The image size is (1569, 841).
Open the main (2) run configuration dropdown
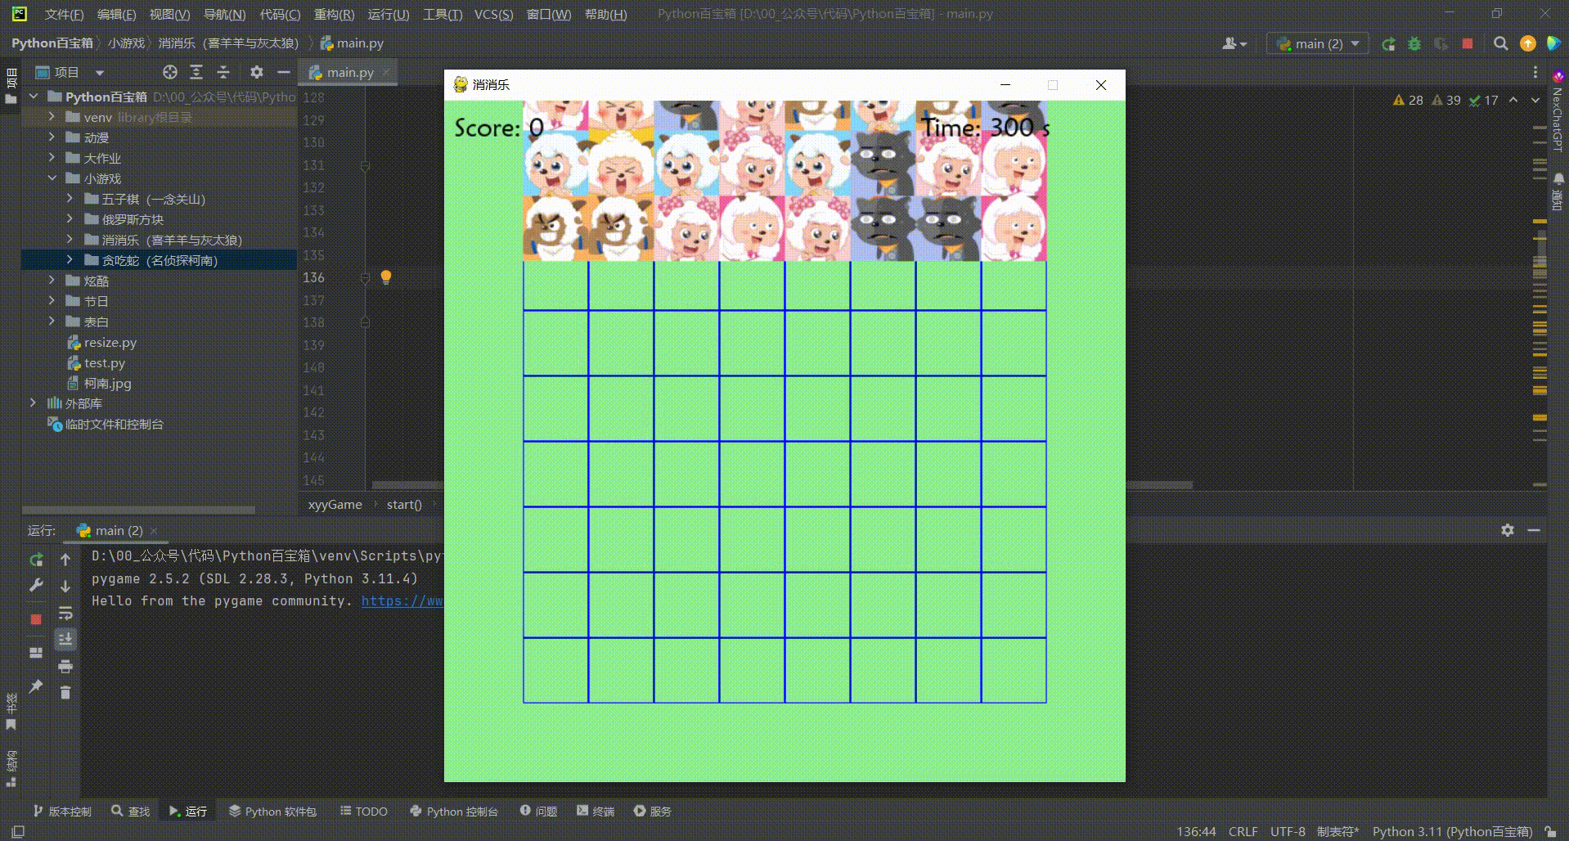click(x=1317, y=44)
